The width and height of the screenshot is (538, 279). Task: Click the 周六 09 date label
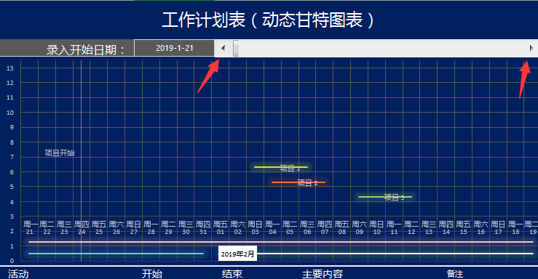359,227
